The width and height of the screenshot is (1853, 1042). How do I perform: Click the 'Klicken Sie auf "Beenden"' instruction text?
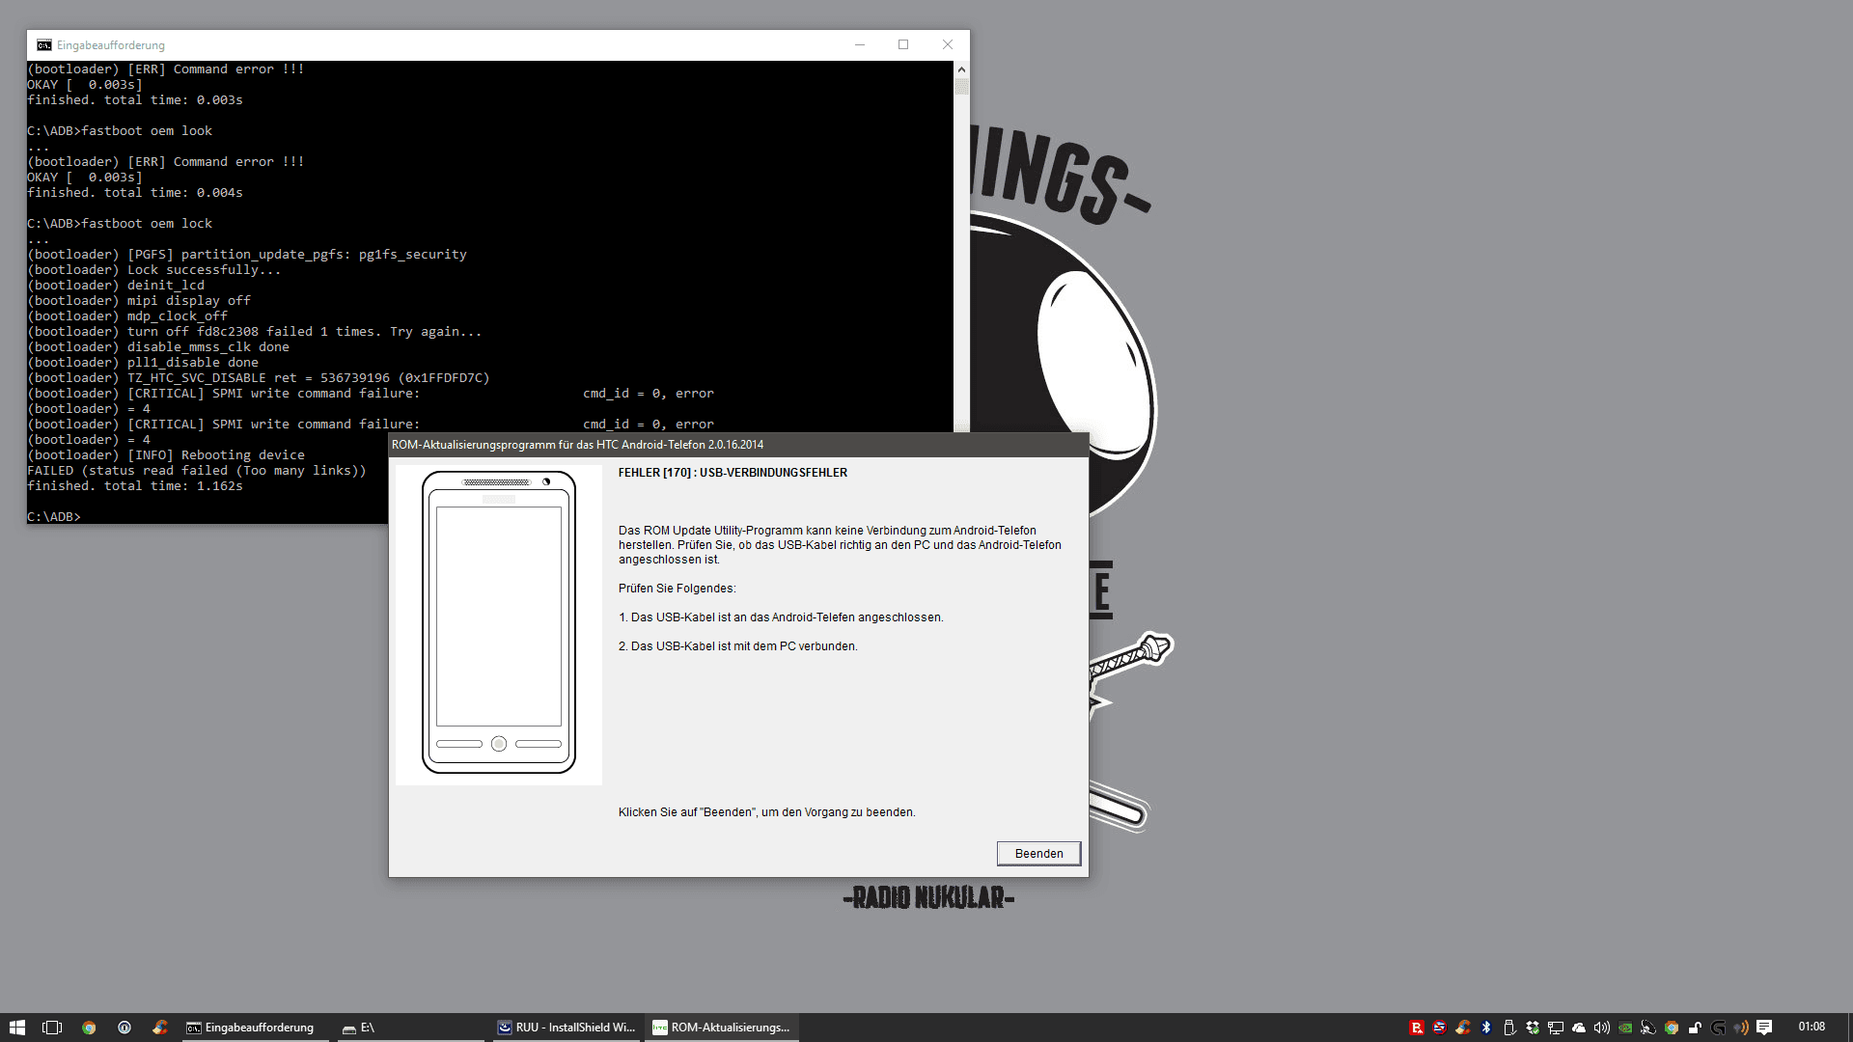766,812
